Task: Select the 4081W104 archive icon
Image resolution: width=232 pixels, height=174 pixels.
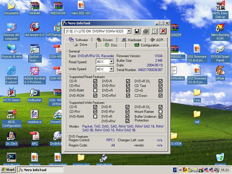Action: 58,8
